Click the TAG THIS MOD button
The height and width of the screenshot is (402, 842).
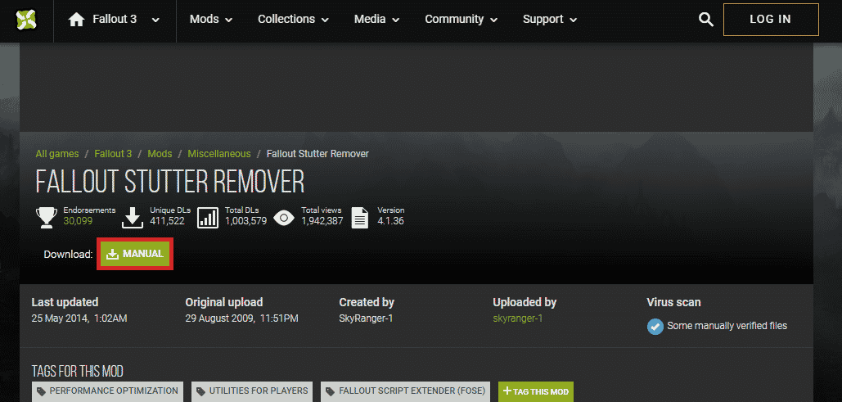coord(536,392)
